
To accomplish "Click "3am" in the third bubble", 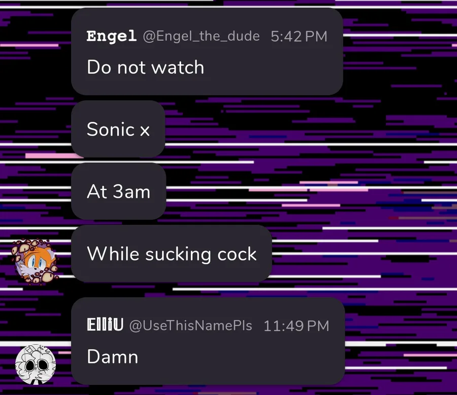I will pyautogui.click(x=132, y=191).
